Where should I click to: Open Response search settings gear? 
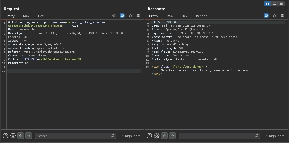click(157, 136)
